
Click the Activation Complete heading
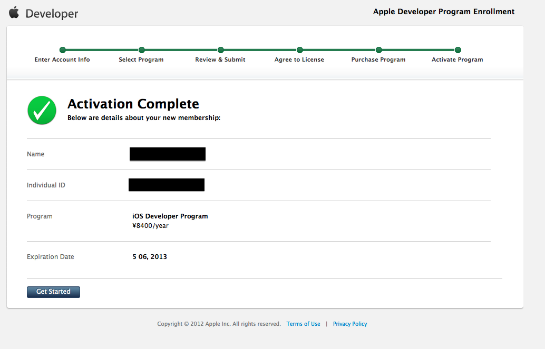pyautogui.click(x=133, y=104)
